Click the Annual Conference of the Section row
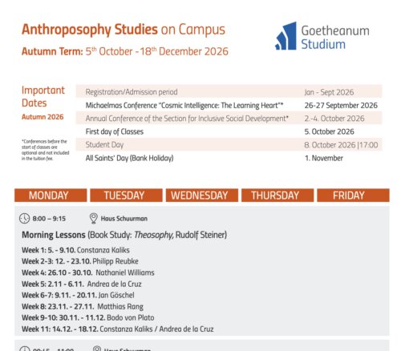Image resolution: width=401 pixels, height=351 pixels. point(229,119)
